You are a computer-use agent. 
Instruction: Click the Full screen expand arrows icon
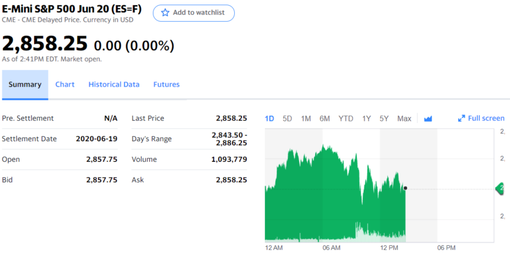pos(461,119)
